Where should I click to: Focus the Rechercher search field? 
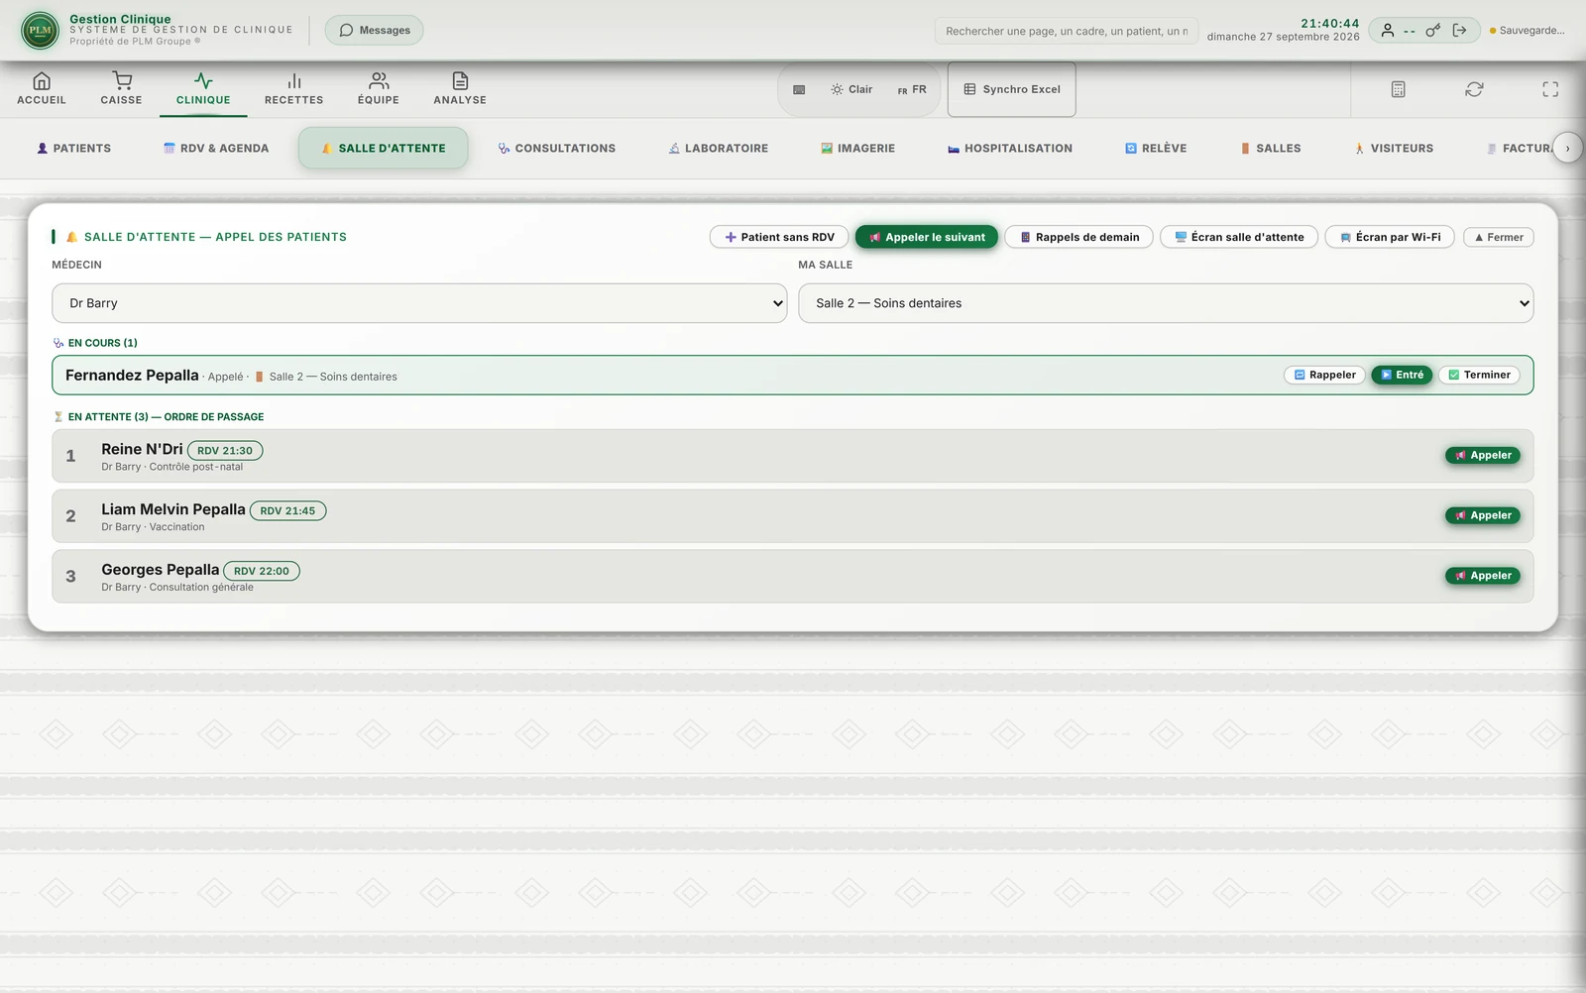pyautogui.click(x=1067, y=31)
